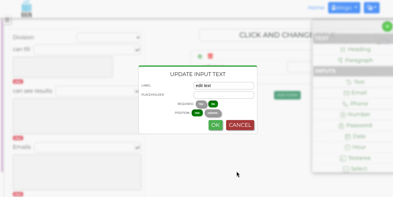
Task: Choose the row position option
Action: [x=197, y=113]
